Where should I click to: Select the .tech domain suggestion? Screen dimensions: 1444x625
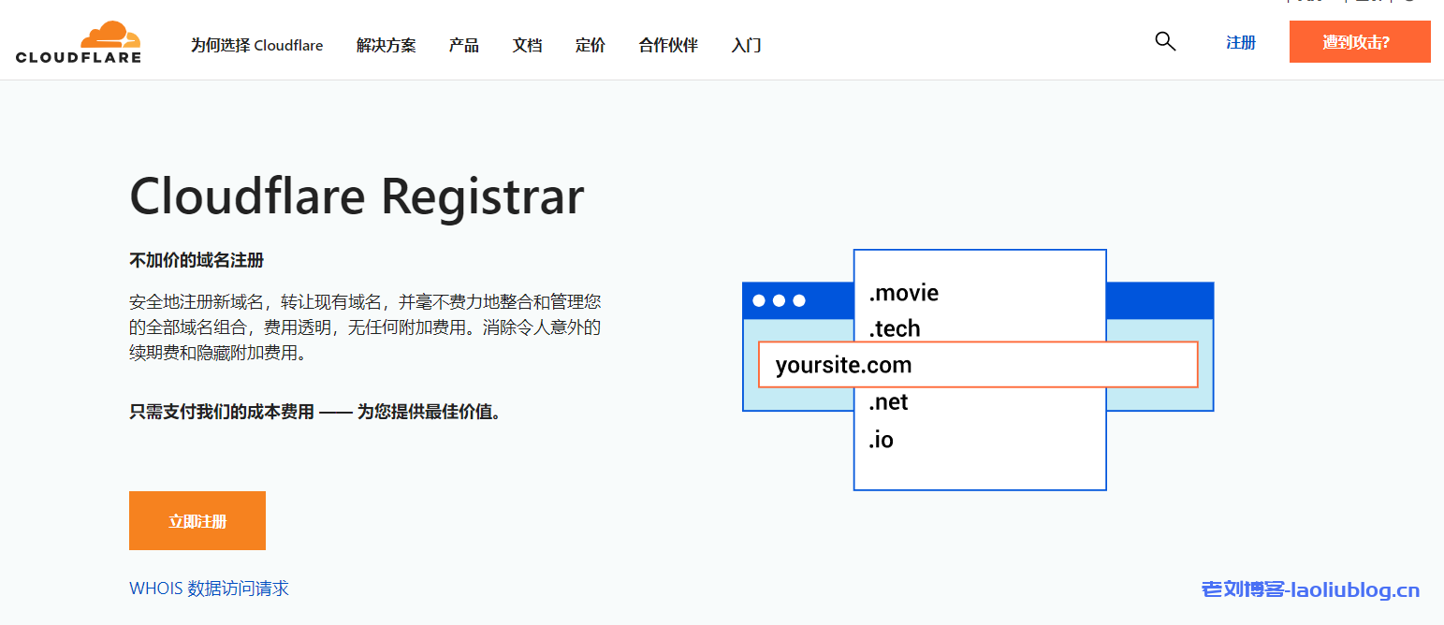895,329
